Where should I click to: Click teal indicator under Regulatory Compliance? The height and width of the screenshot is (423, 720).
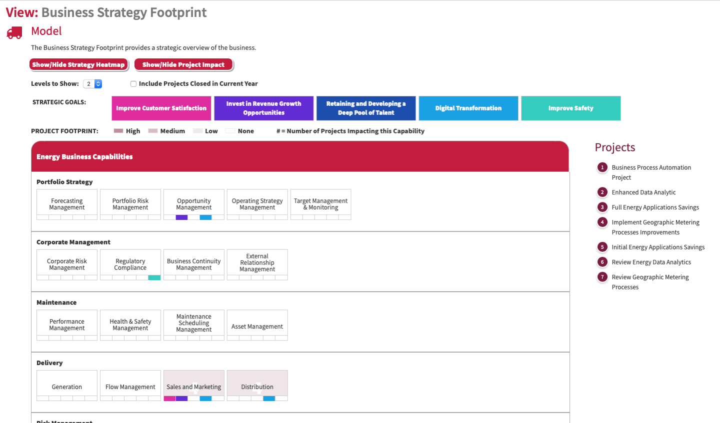(154, 278)
